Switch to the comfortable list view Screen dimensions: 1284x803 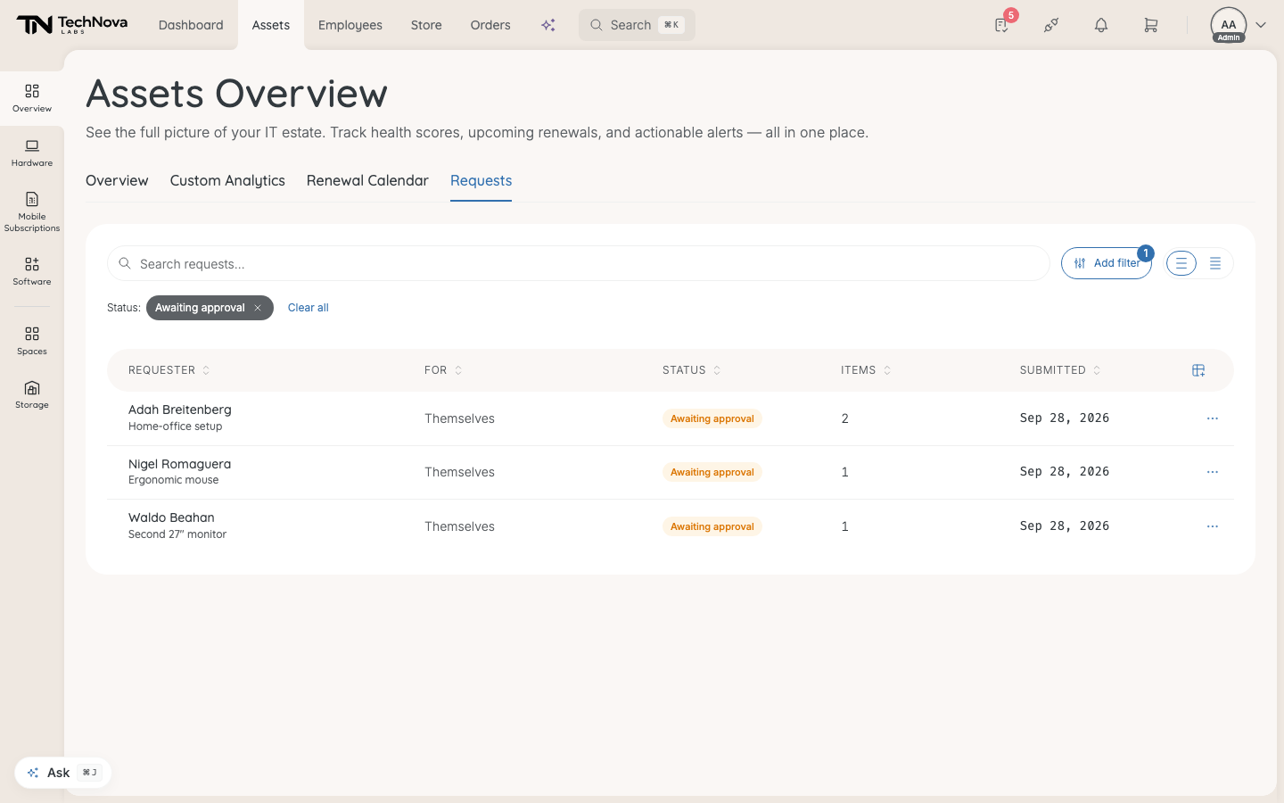(1181, 263)
